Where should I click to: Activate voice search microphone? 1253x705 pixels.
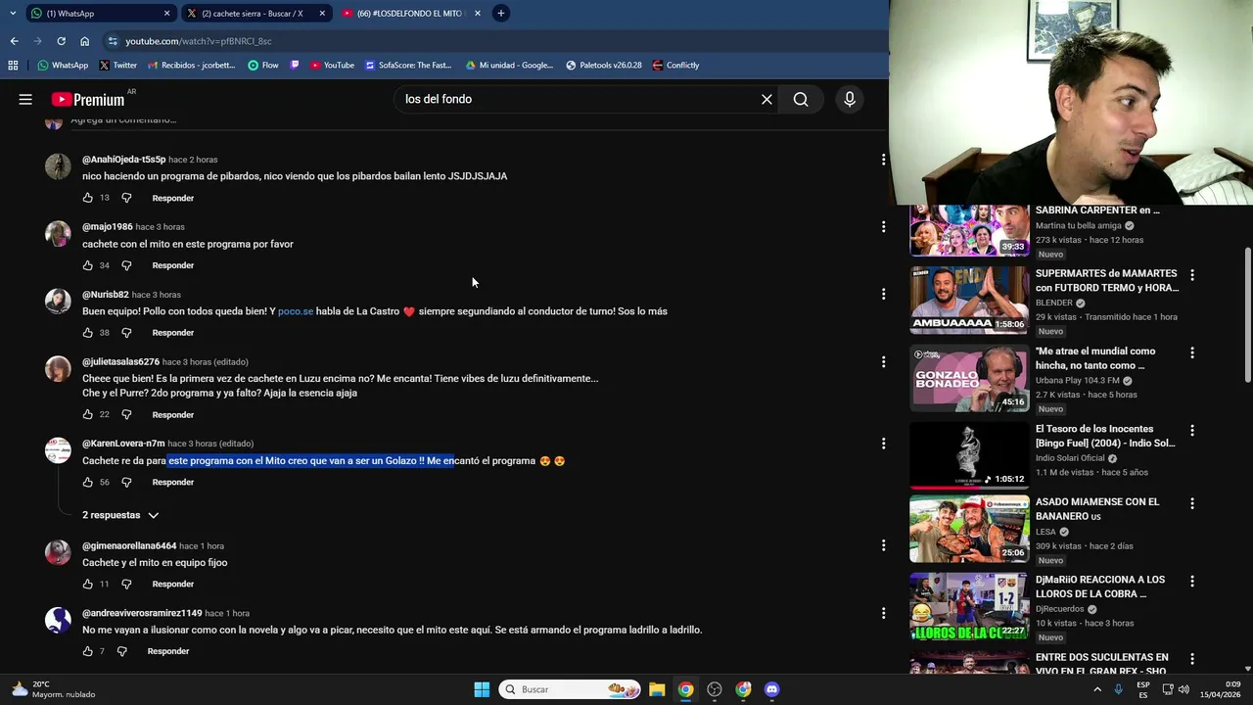[850, 99]
